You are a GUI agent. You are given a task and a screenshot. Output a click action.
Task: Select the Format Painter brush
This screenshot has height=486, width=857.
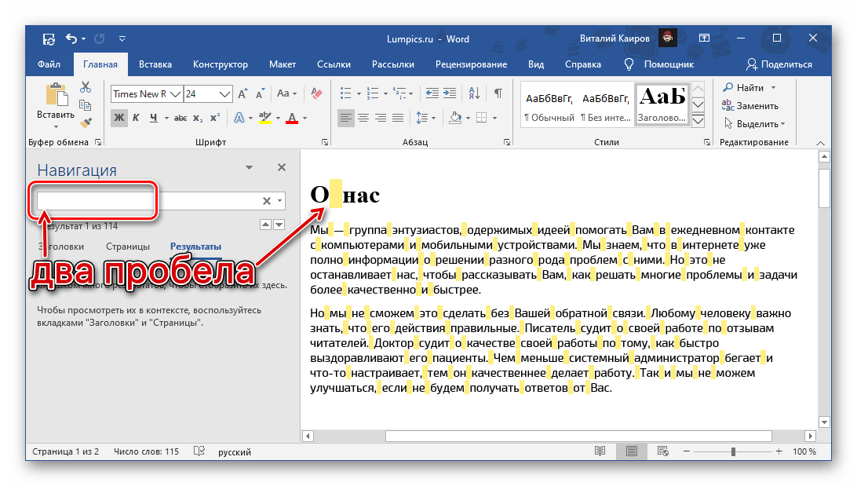pyautogui.click(x=86, y=122)
